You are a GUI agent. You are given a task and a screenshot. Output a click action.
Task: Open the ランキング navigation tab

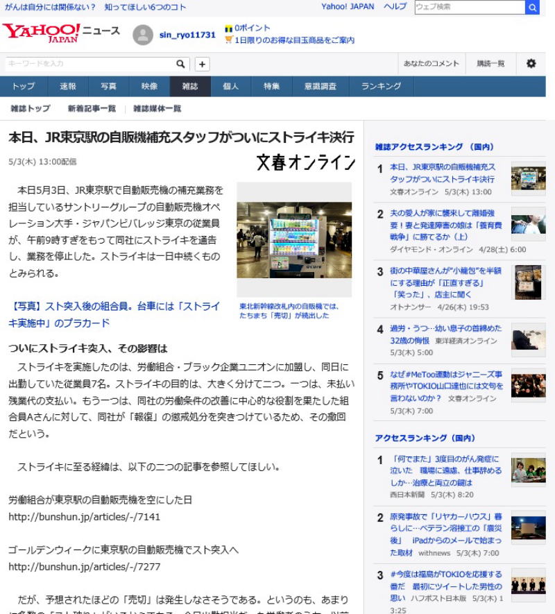(381, 86)
